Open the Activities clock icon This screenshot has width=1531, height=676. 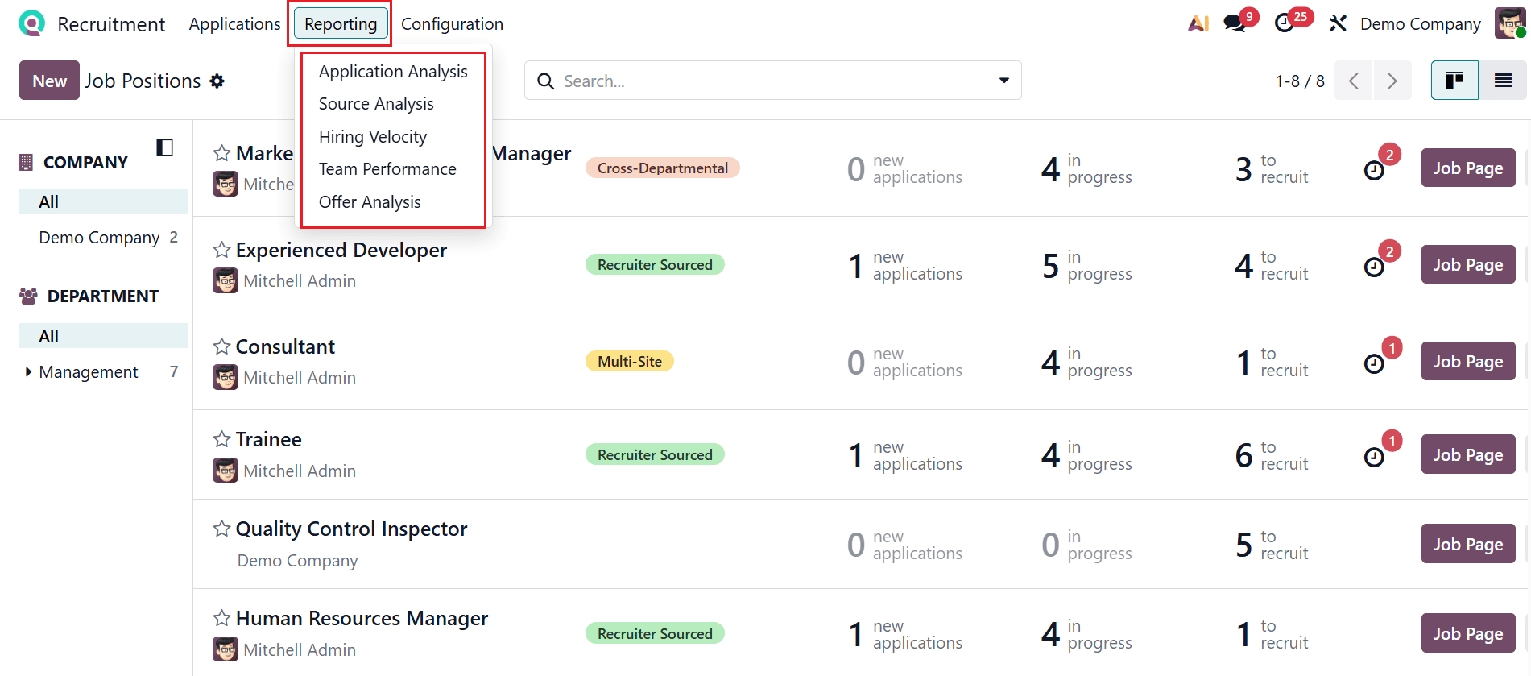tap(1284, 23)
